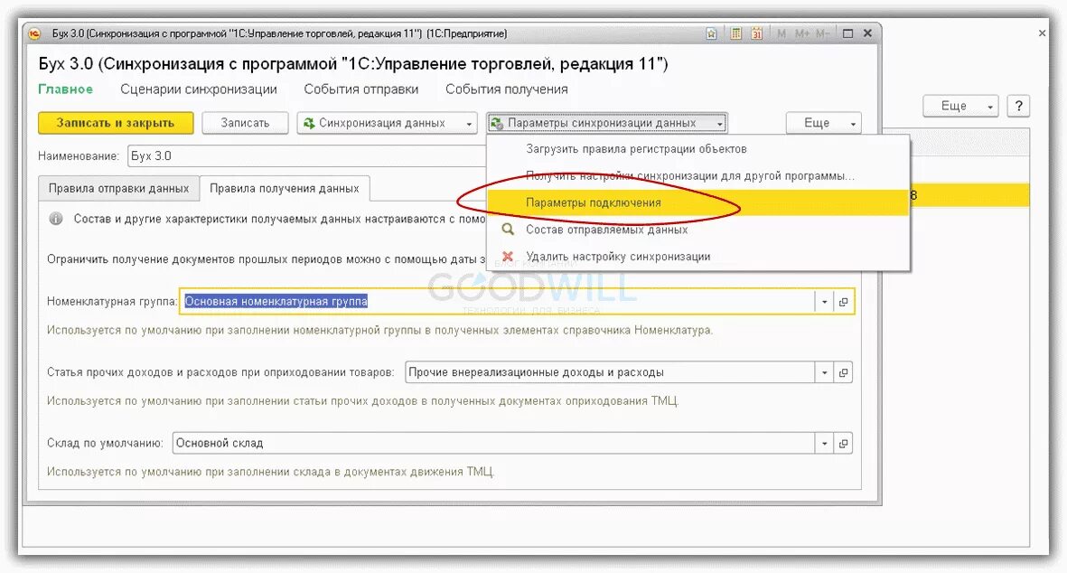Screen dimensions: 1067x573
Task: Open the Еще menu in the background window
Action: coord(960,106)
